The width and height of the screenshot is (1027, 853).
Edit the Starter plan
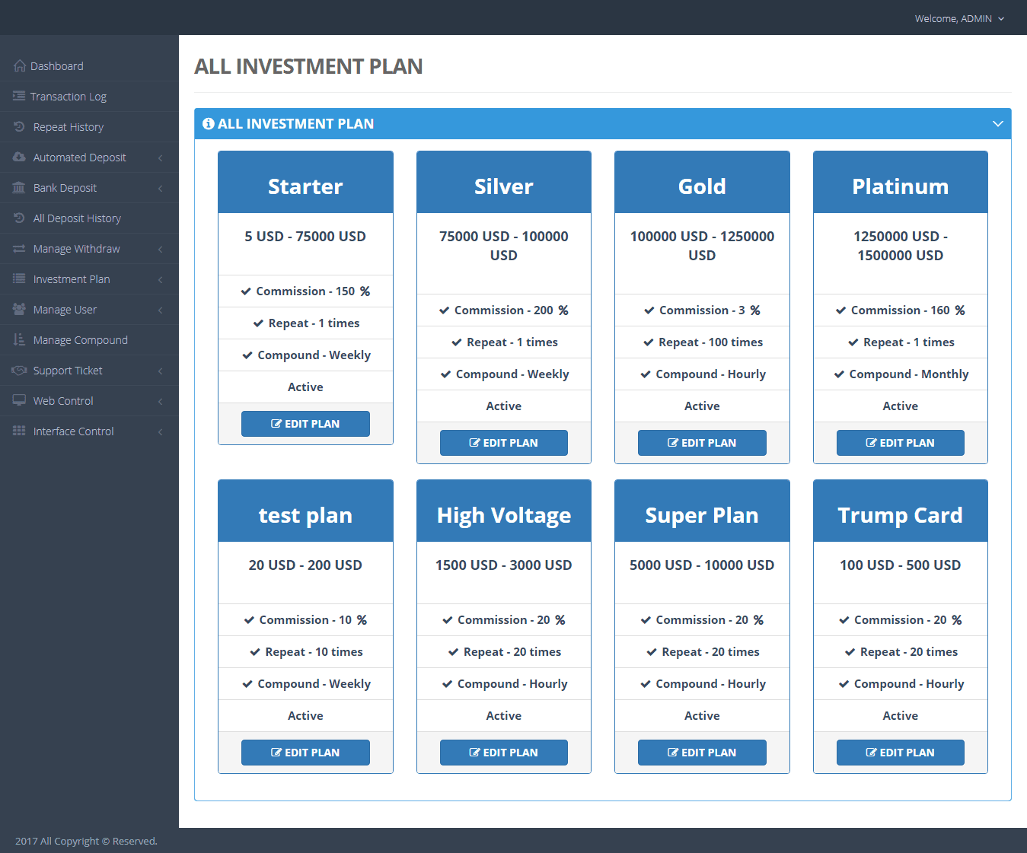(x=305, y=424)
